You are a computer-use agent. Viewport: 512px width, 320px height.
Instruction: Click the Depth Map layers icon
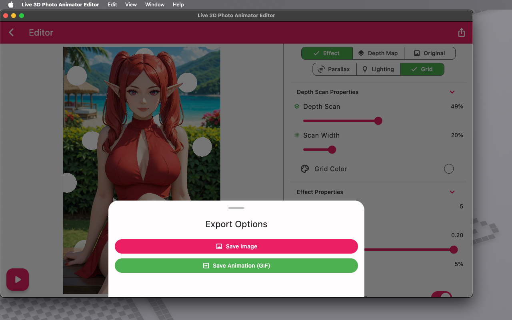pos(361,53)
